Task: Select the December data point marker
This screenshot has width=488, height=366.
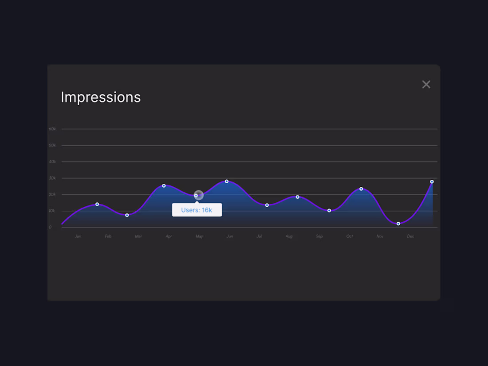Action: click(432, 181)
